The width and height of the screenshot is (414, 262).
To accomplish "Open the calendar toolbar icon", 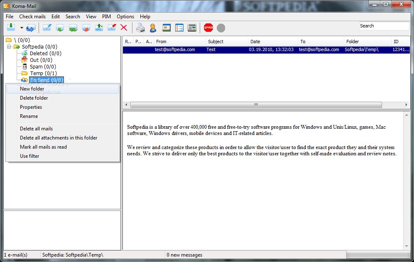I will (x=167, y=27).
